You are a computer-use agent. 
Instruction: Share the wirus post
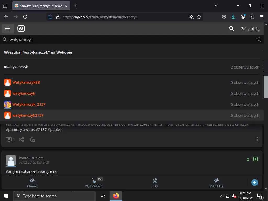click(21, 139)
